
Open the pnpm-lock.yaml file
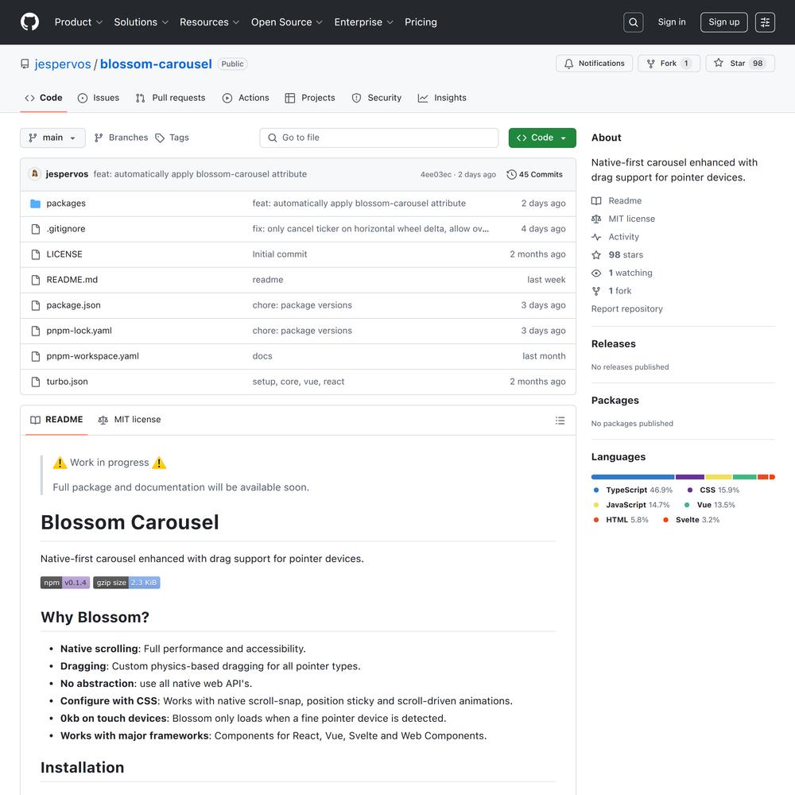79,331
